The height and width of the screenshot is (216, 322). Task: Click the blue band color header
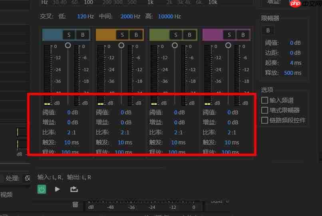point(52,35)
